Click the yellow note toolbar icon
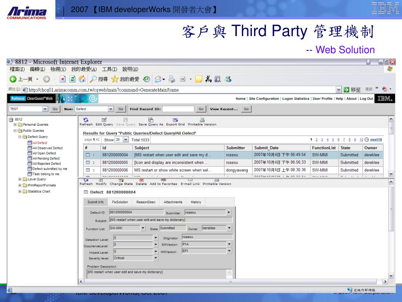Screen dimensions: 402x302 click(199, 79)
